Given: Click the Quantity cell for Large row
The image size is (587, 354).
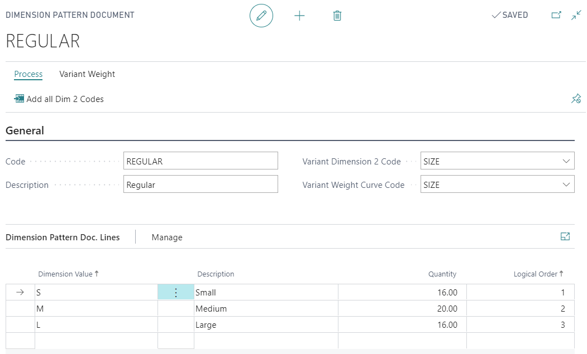Looking at the screenshot, I should coord(402,325).
